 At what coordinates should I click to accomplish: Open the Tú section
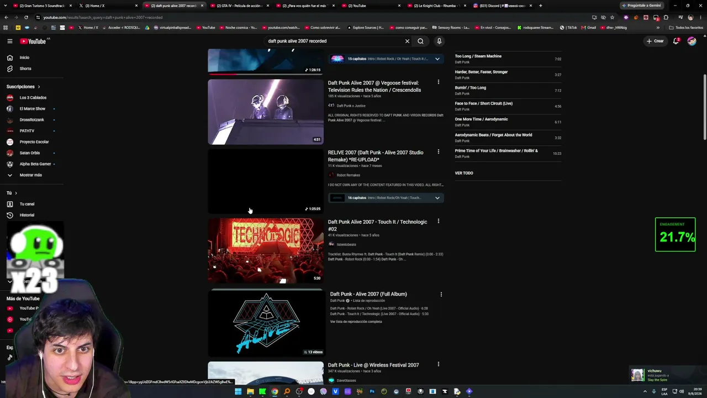pos(12,193)
